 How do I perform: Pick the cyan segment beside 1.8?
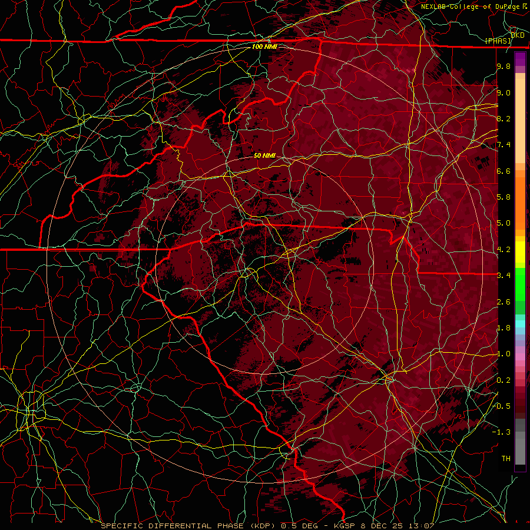(x=520, y=324)
